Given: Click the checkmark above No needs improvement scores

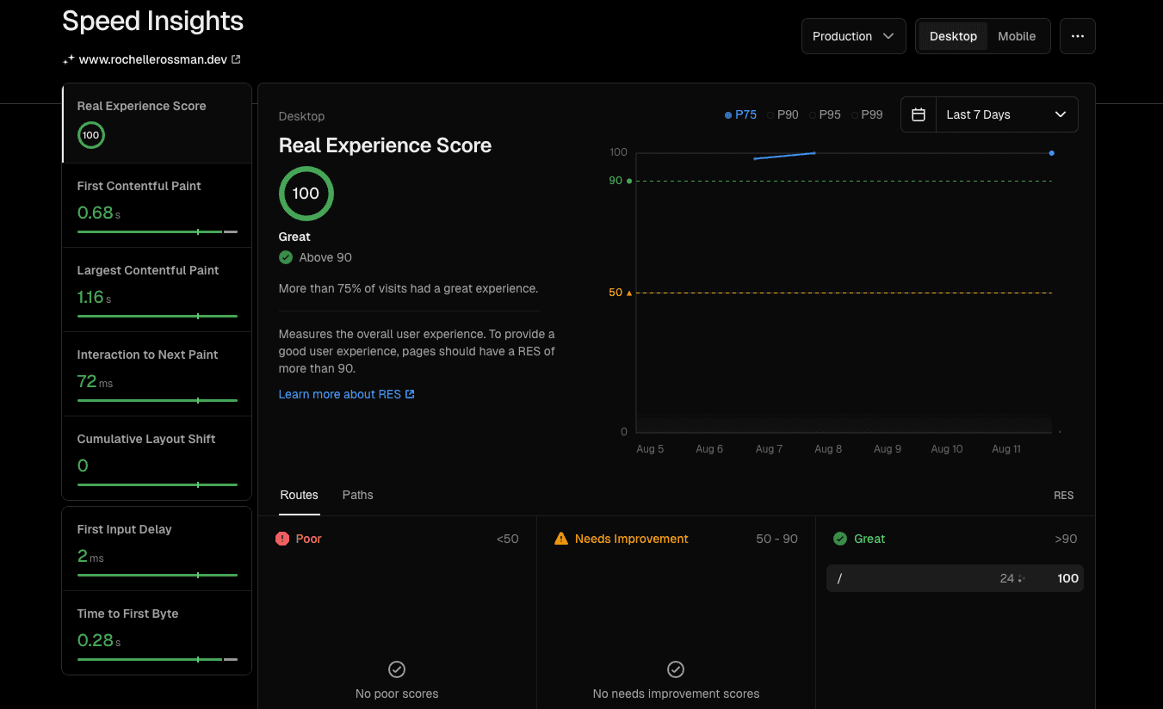Looking at the screenshot, I should tap(676, 669).
